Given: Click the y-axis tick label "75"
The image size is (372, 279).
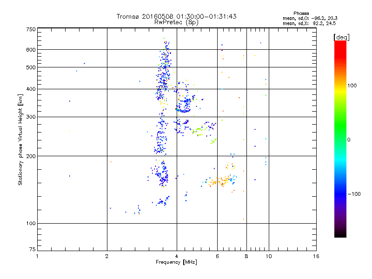Looking at the screenshot, I should click(33, 249).
